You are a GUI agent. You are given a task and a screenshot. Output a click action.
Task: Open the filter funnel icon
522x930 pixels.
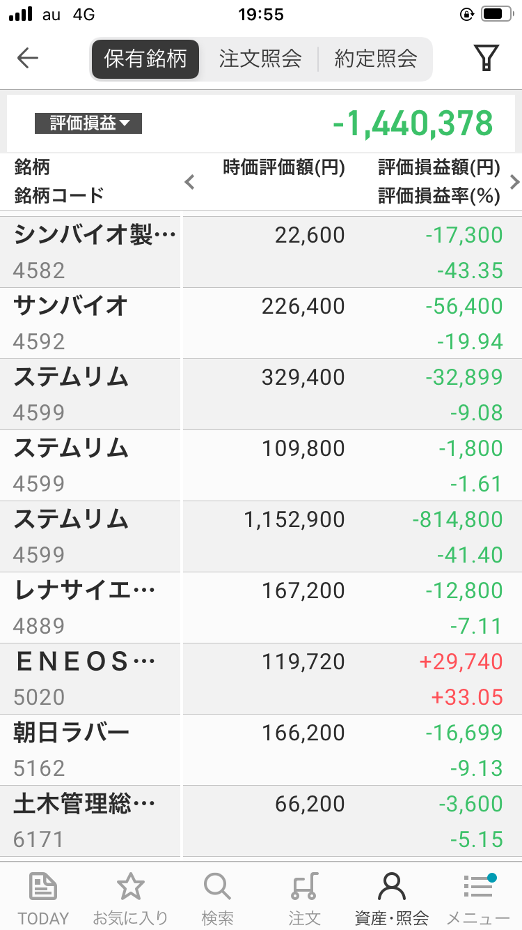coord(487,59)
